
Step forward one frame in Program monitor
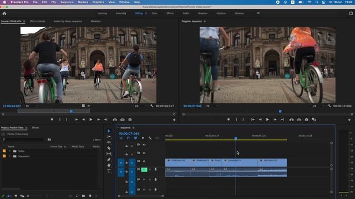click(x=275, y=119)
